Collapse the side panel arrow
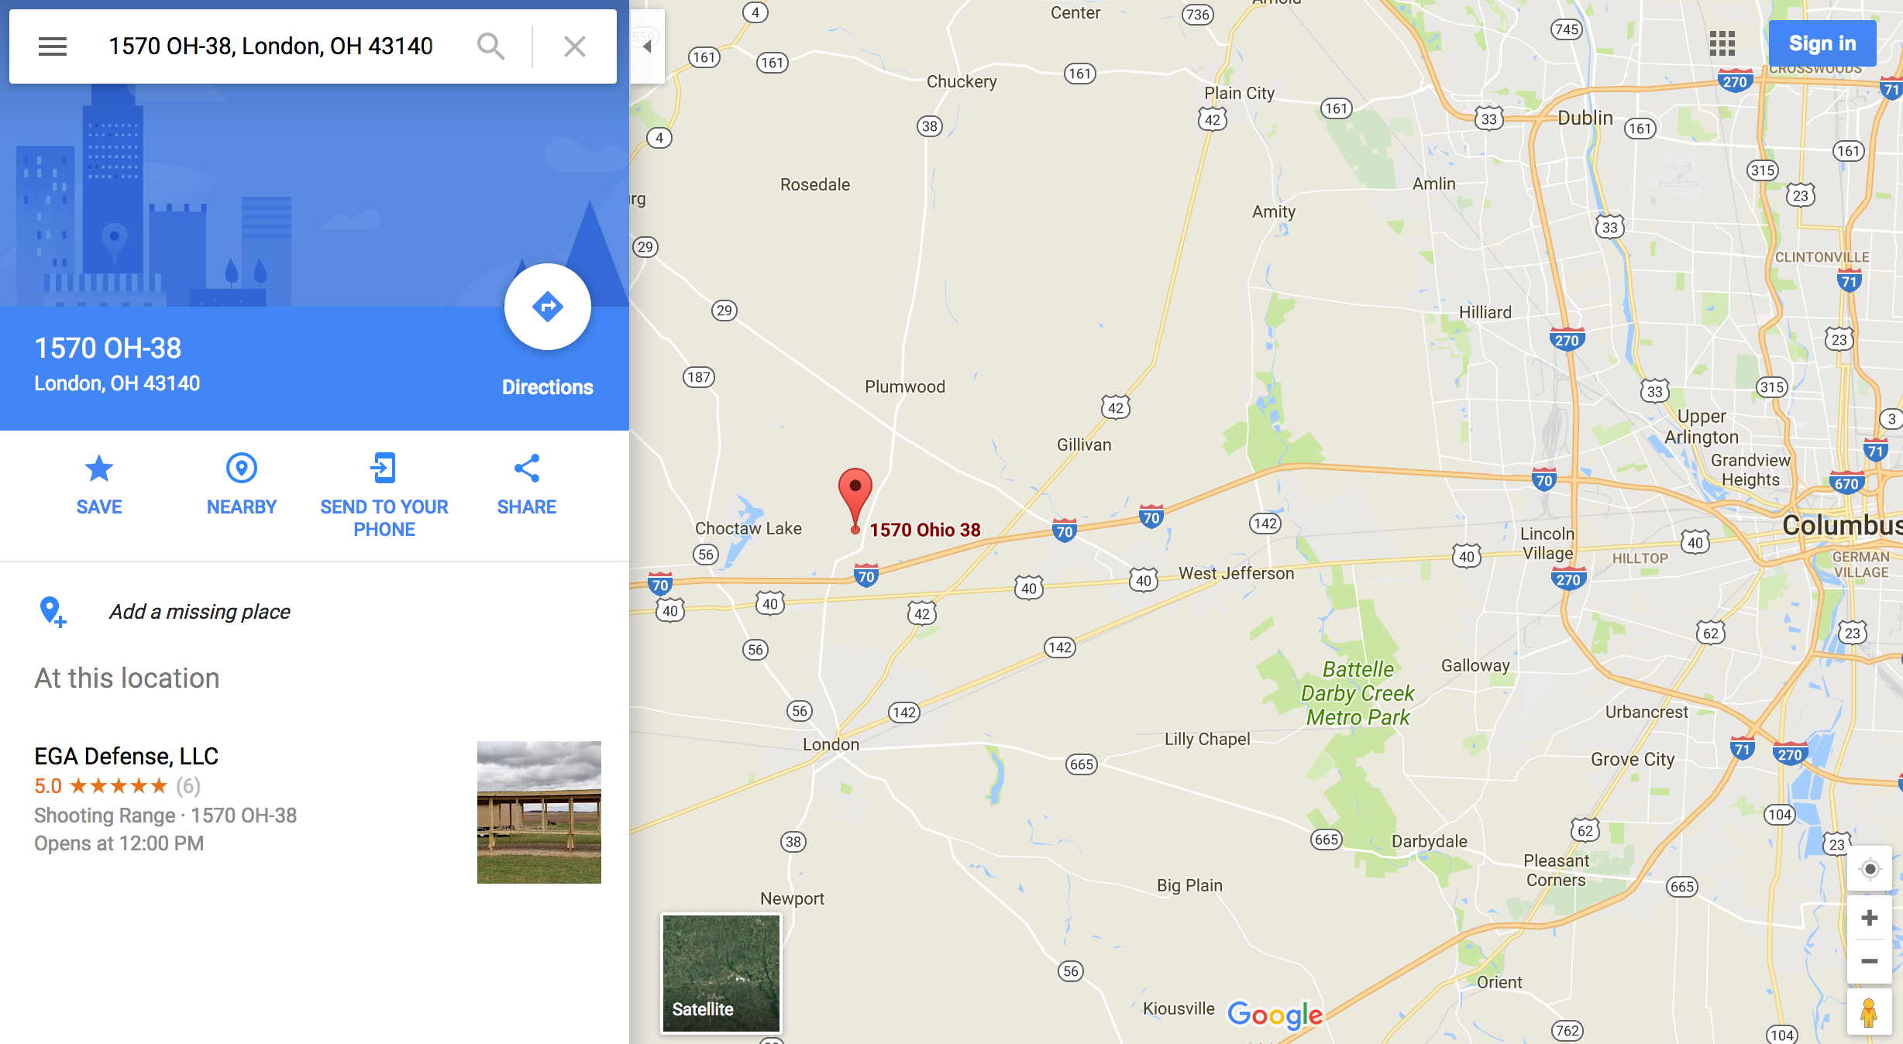This screenshot has width=1903, height=1044. click(x=647, y=46)
